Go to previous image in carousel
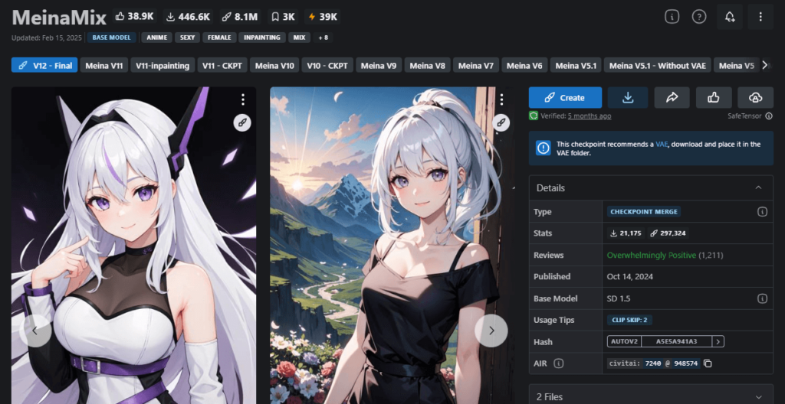Image resolution: width=785 pixels, height=404 pixels. click(x=35, y=331)
